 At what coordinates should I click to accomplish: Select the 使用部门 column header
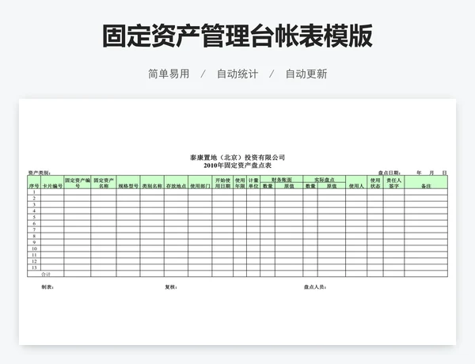pyautogui.click(x=200, y=182)
